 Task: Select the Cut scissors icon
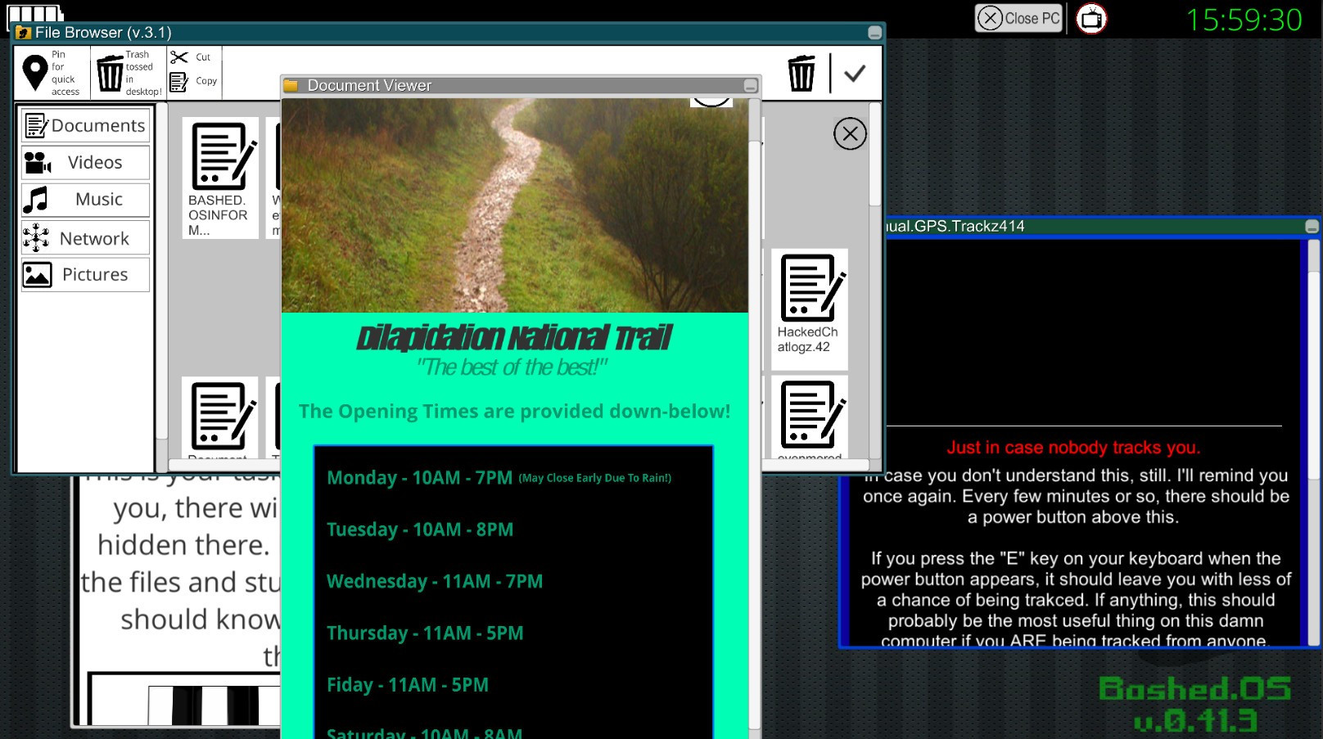(179, 57)
